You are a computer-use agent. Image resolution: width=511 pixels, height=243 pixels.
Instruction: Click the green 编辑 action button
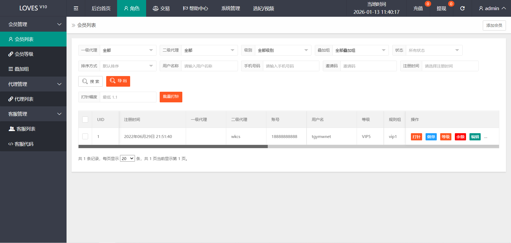[475, 137]
